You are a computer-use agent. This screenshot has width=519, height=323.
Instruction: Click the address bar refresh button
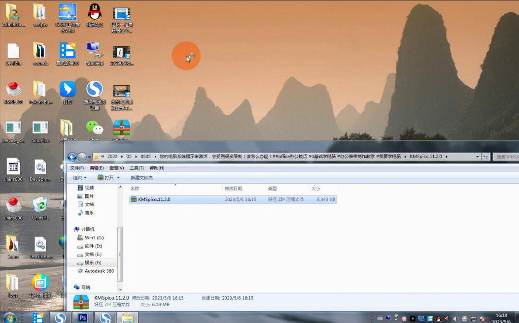point(485,157)
